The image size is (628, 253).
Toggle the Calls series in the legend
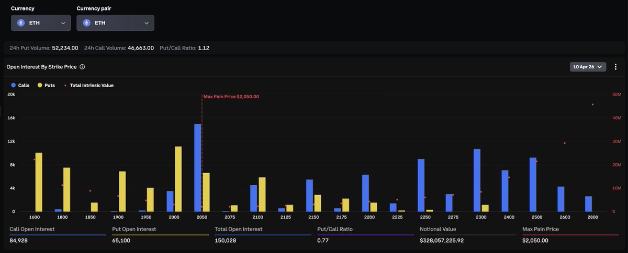tap(20, 85)
